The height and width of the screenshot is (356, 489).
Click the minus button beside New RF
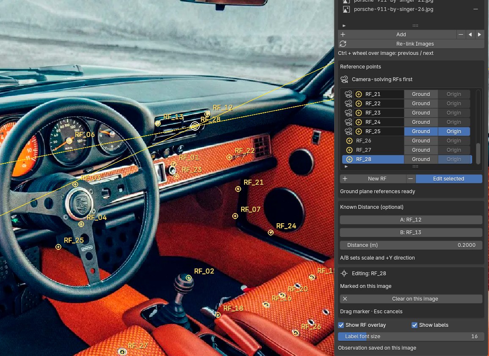(410, 178)
